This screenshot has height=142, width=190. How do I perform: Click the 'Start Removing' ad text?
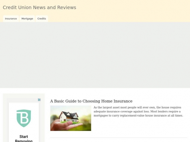click(24, 139)
